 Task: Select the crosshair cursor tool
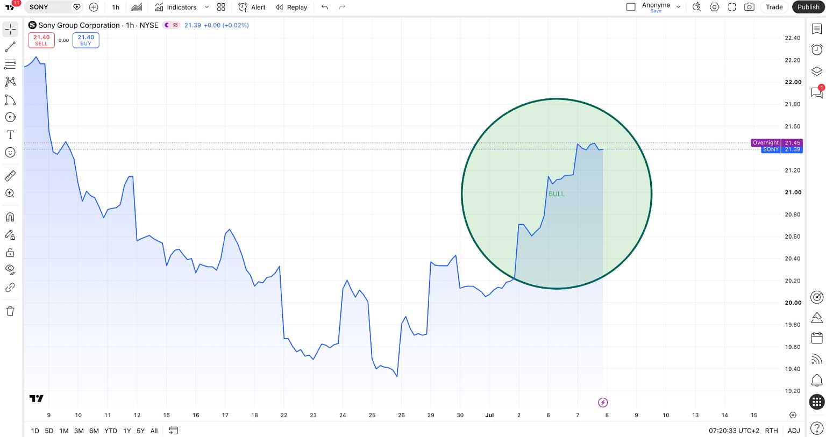(10, 29)
